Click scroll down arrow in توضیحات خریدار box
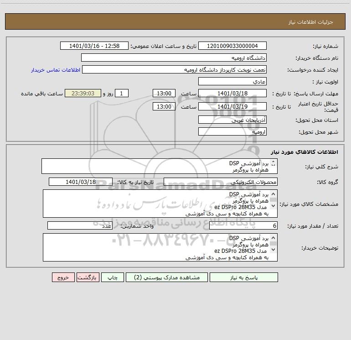The width and height of the screenshot is (351, 340). pyautogui.click(x=273, y=250)
